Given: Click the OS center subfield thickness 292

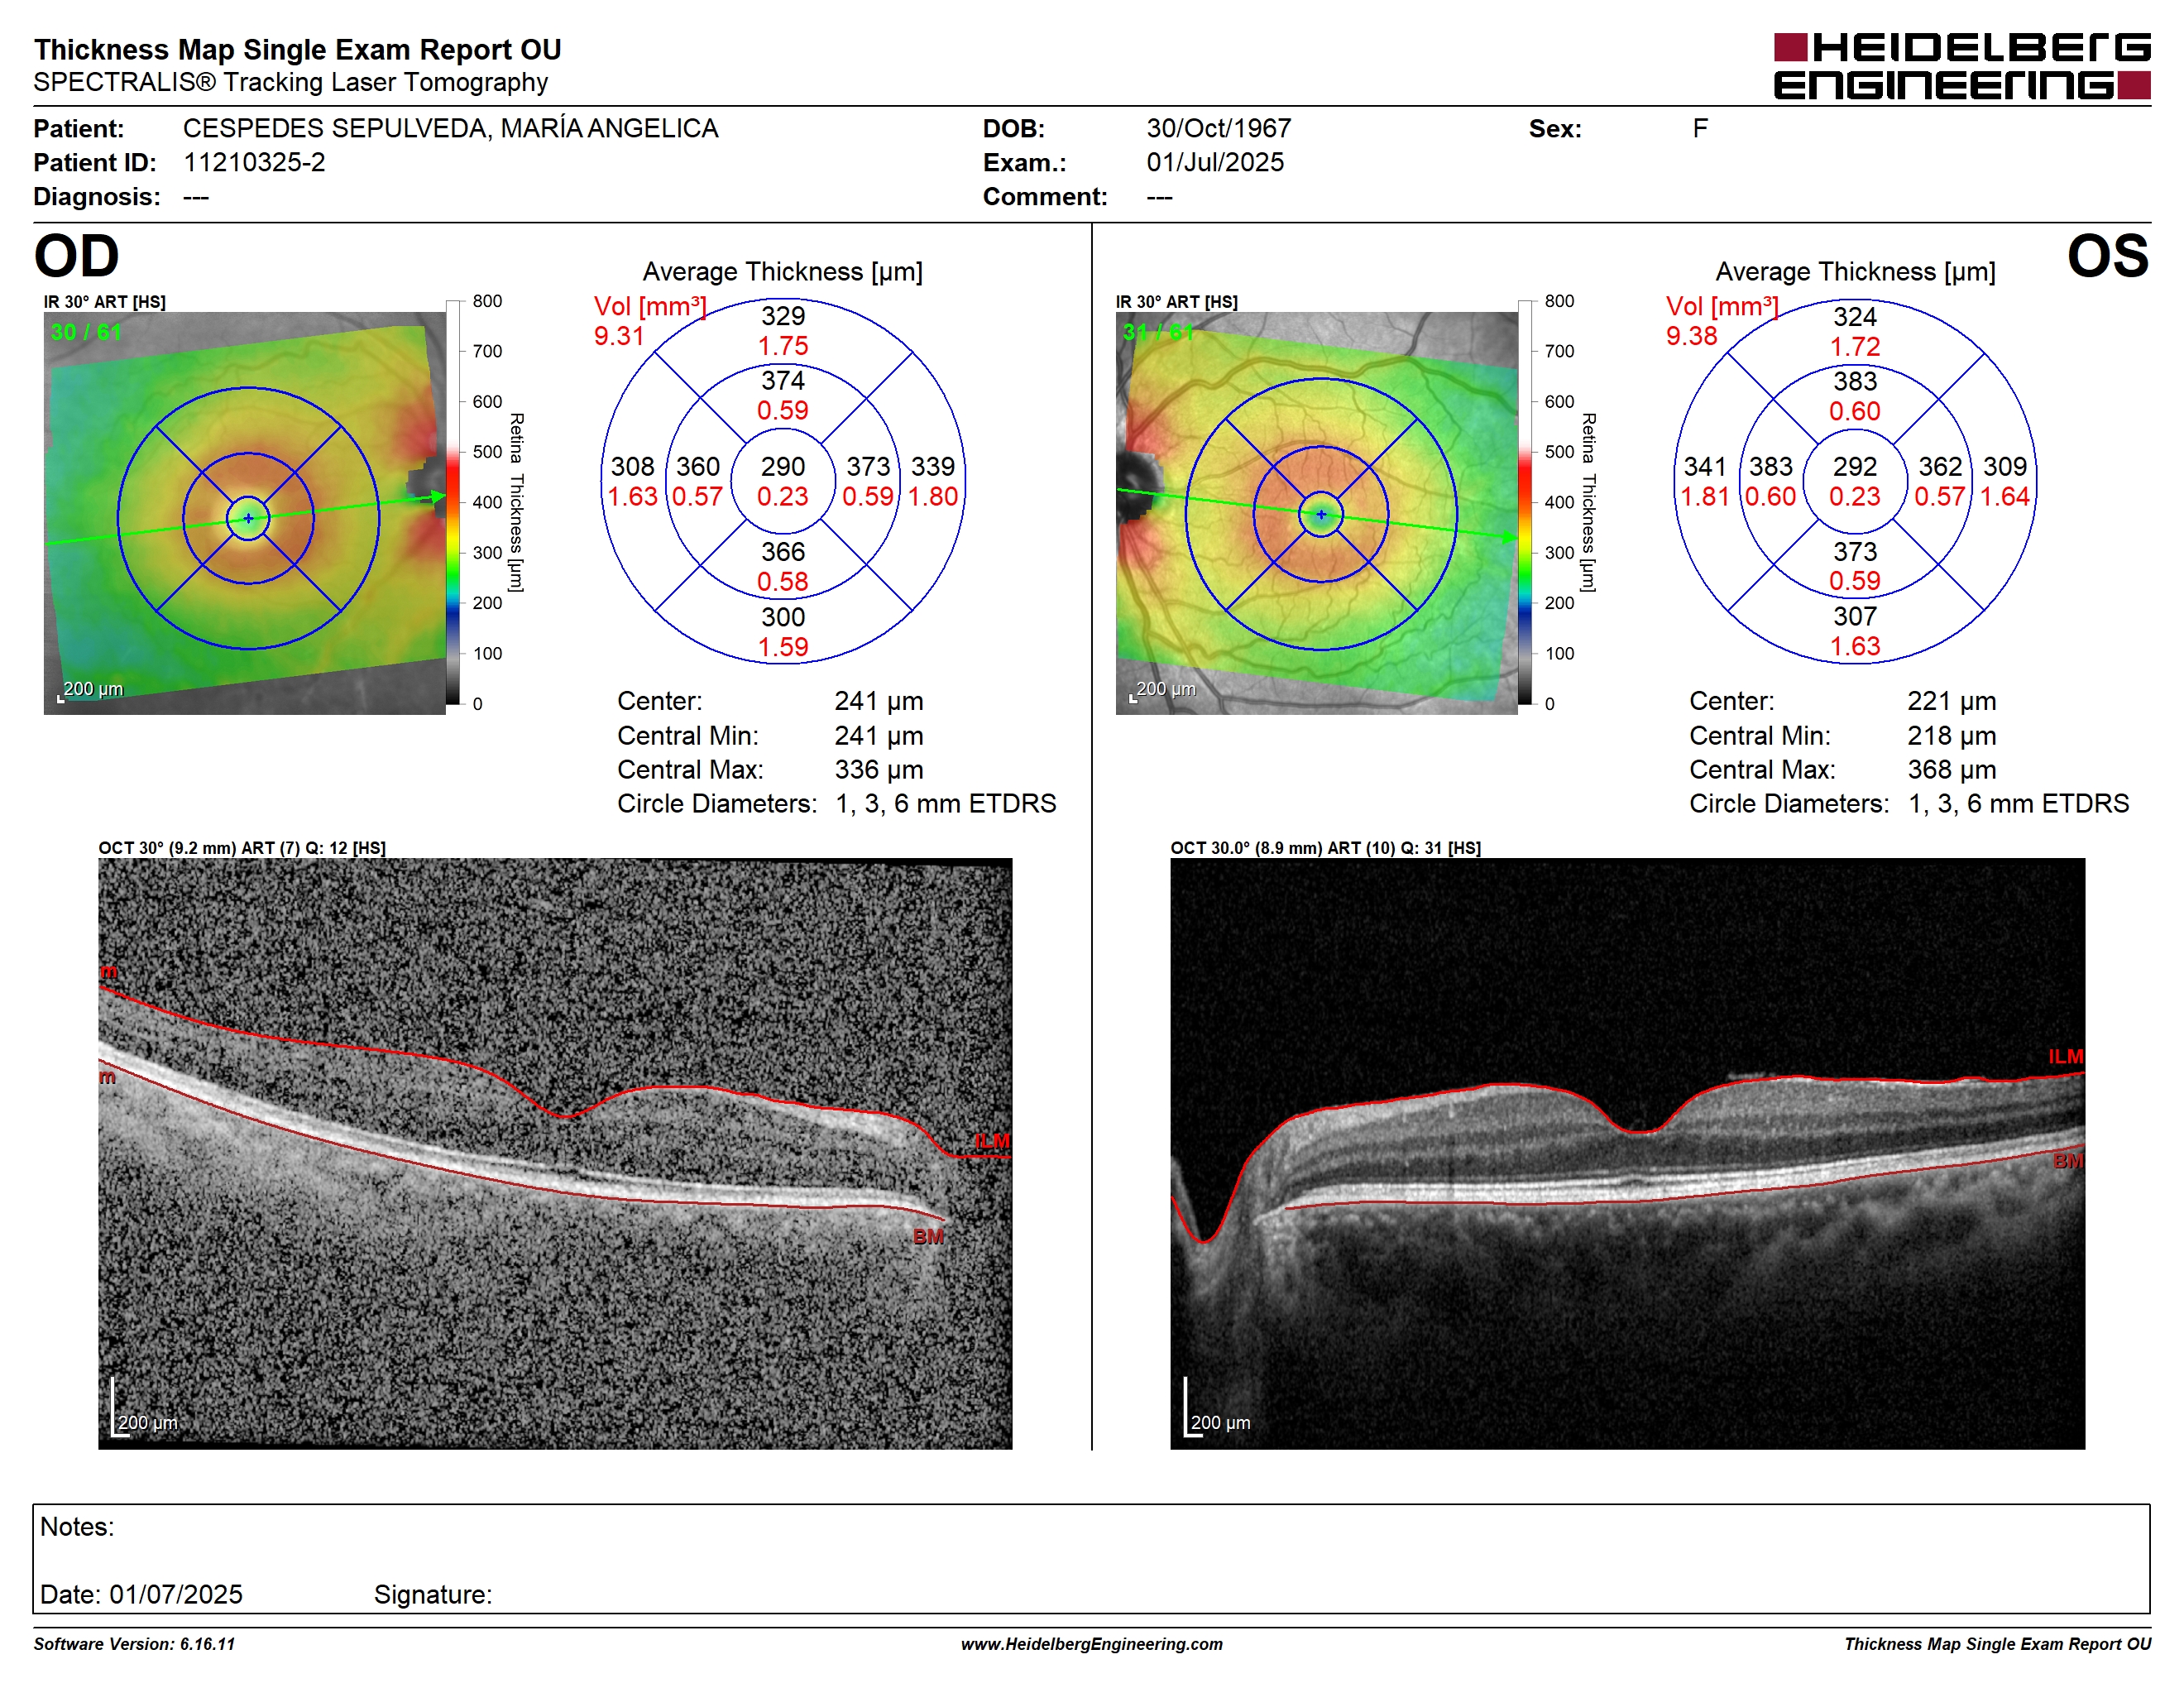Looking at the screenshot, I should pyautogui.click(x=1854, y=466).
